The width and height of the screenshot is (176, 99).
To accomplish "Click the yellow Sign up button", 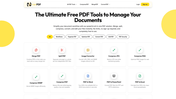I will tap(145, 4).
